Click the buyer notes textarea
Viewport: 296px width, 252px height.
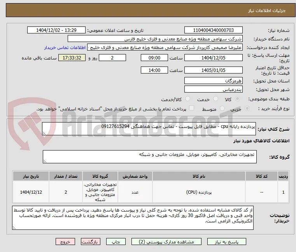click(x=133, y=218)
